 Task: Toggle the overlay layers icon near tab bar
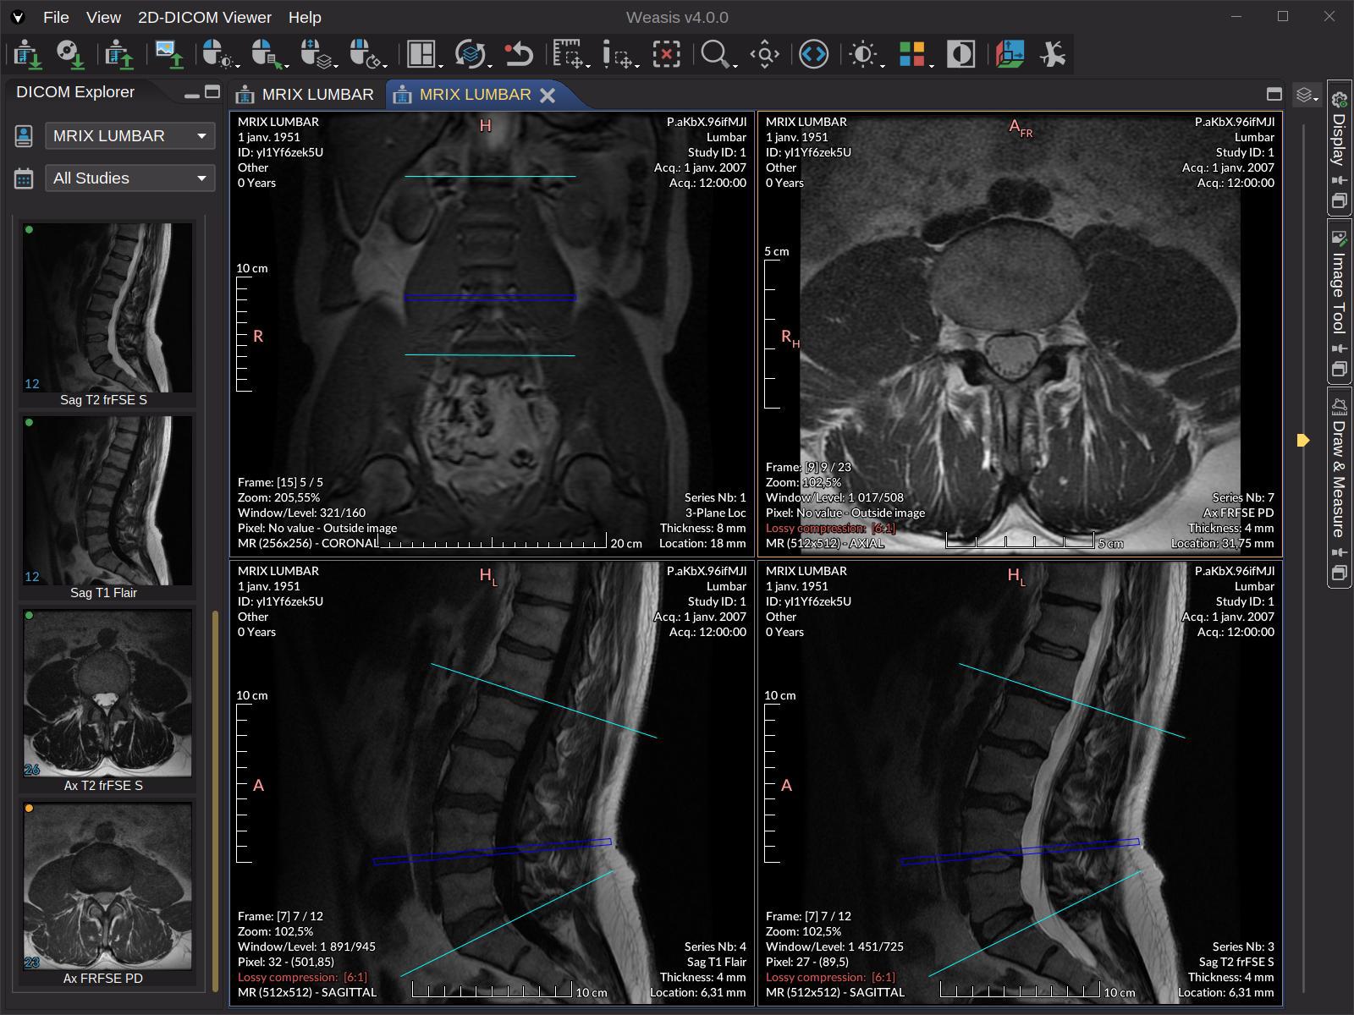pos(1304,96)
